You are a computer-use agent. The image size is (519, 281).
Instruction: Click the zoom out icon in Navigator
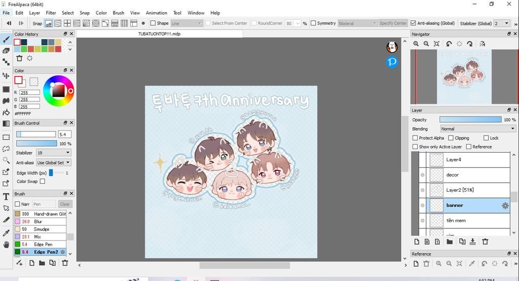(x=426, y=44)
